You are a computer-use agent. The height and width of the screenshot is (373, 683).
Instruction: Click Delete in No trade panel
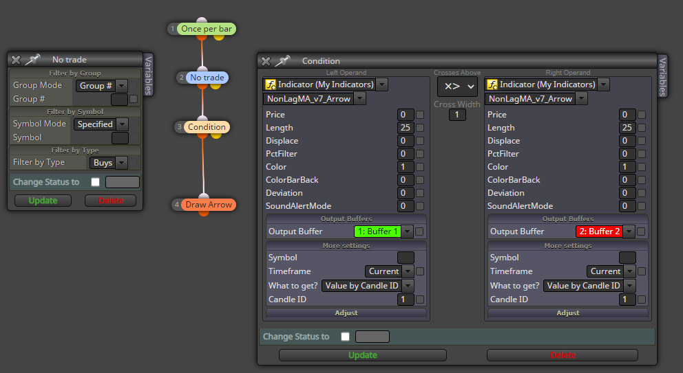tap(111, 201)
